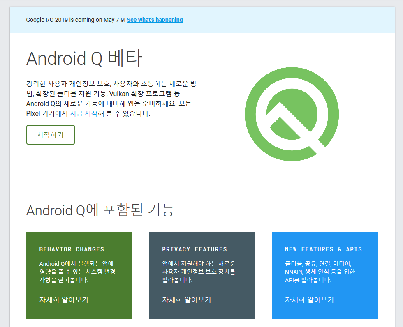Click the New Features card description about NNAPI
403x327 pixels.
(x=320, y=272)
